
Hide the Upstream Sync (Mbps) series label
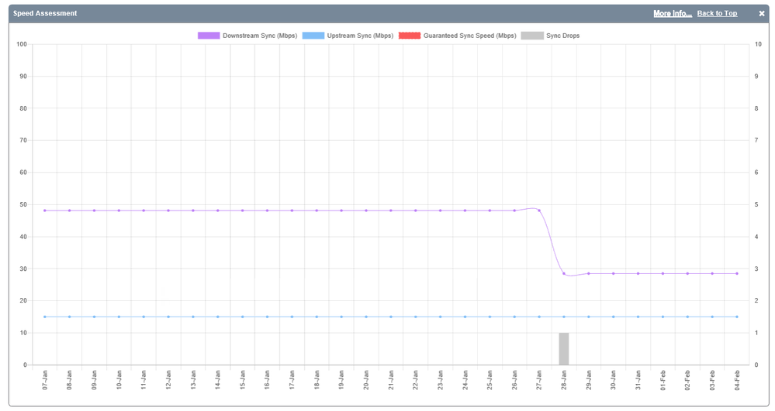360,36
